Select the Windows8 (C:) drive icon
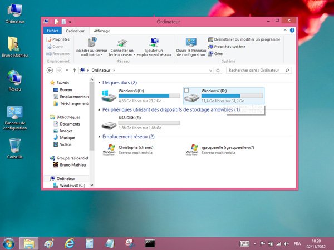The height and width of the screenshot is (250, 334). coord(109,96)
